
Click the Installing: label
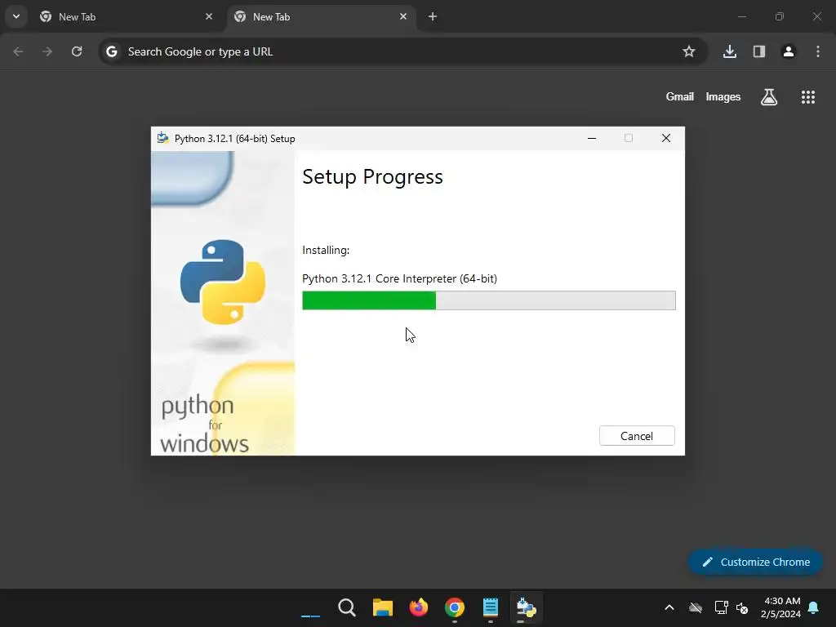tap(326, 250)
